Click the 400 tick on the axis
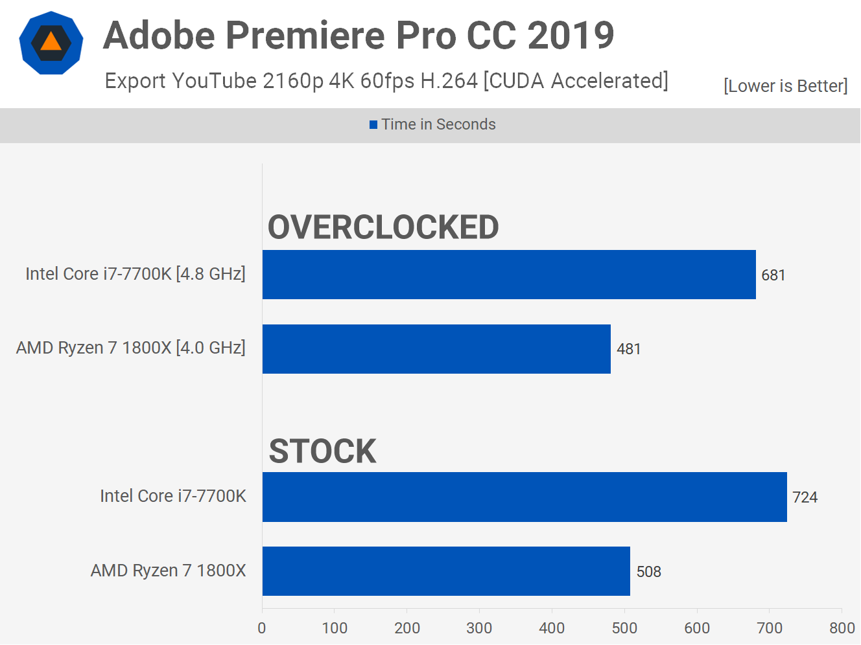 click(552, 628)
